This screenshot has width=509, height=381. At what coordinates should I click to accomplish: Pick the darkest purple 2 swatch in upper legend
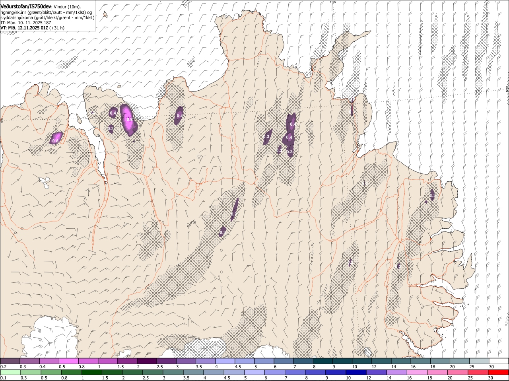(147, 361)
